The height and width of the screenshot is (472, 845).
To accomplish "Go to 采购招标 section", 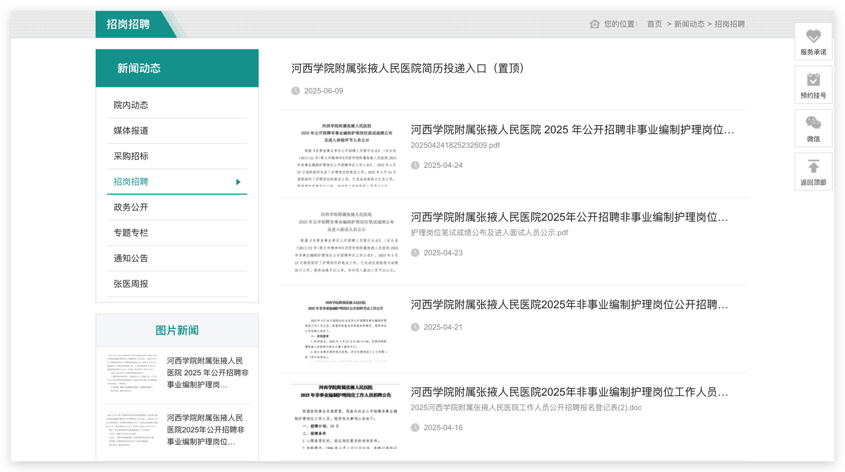I will coord(131,156).
